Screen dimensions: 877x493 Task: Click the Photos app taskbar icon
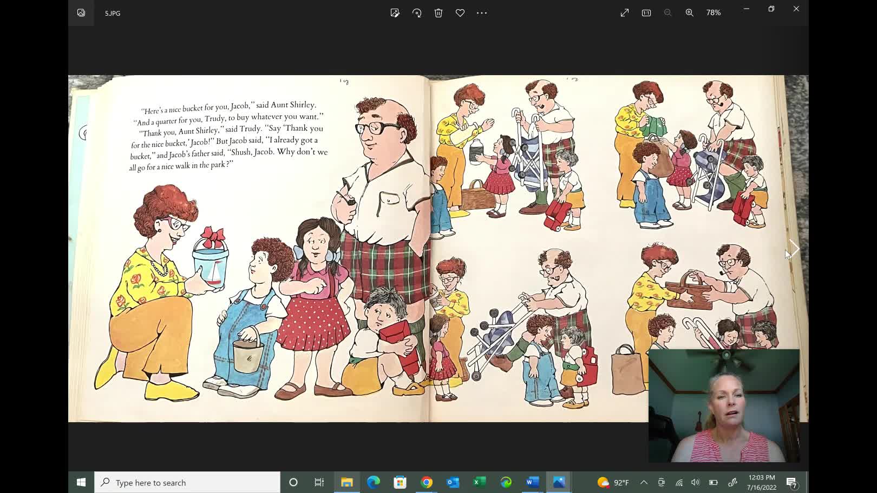pos(559,482)
